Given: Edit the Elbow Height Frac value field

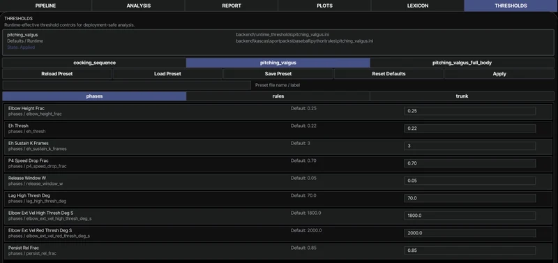Looking at the screenshot, I should (x=469, y=111).
